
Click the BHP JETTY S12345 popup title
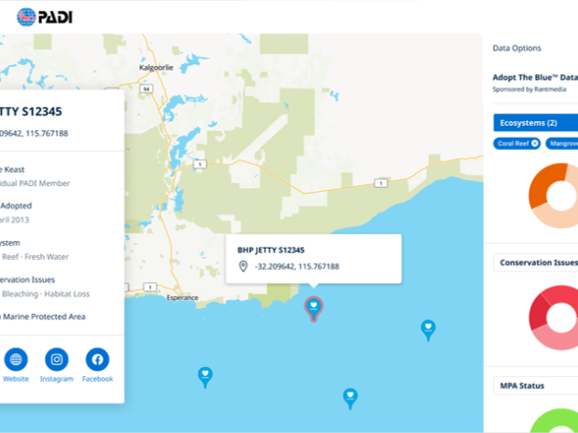point(271,250)
